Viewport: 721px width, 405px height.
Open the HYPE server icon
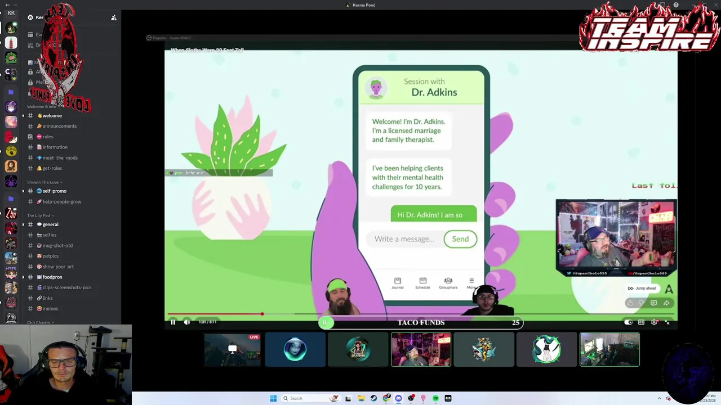[x=11, y=273]
